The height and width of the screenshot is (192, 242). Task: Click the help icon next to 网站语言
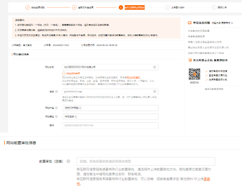pos(56,117)
